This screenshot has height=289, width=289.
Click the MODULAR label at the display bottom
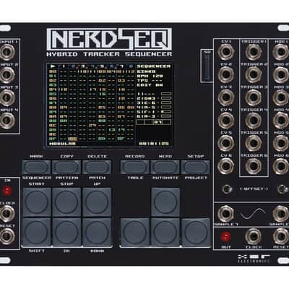click(62, 144)
